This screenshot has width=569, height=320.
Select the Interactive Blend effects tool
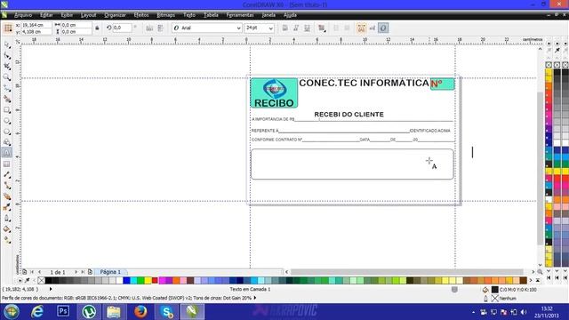tap(7, 196)
